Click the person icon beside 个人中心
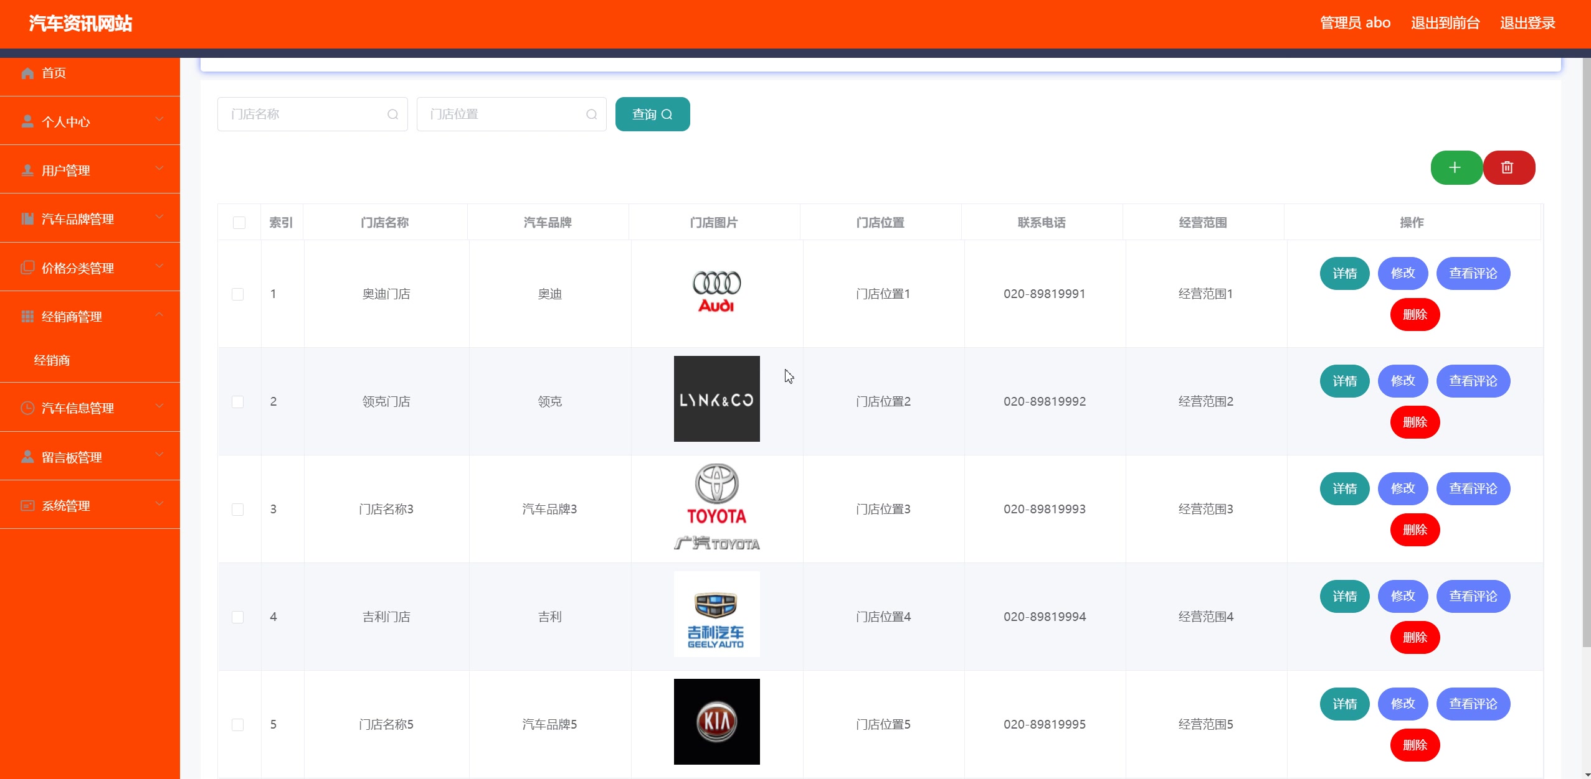The width and height of the screenshot is (1591, 779). click(27, 121)
